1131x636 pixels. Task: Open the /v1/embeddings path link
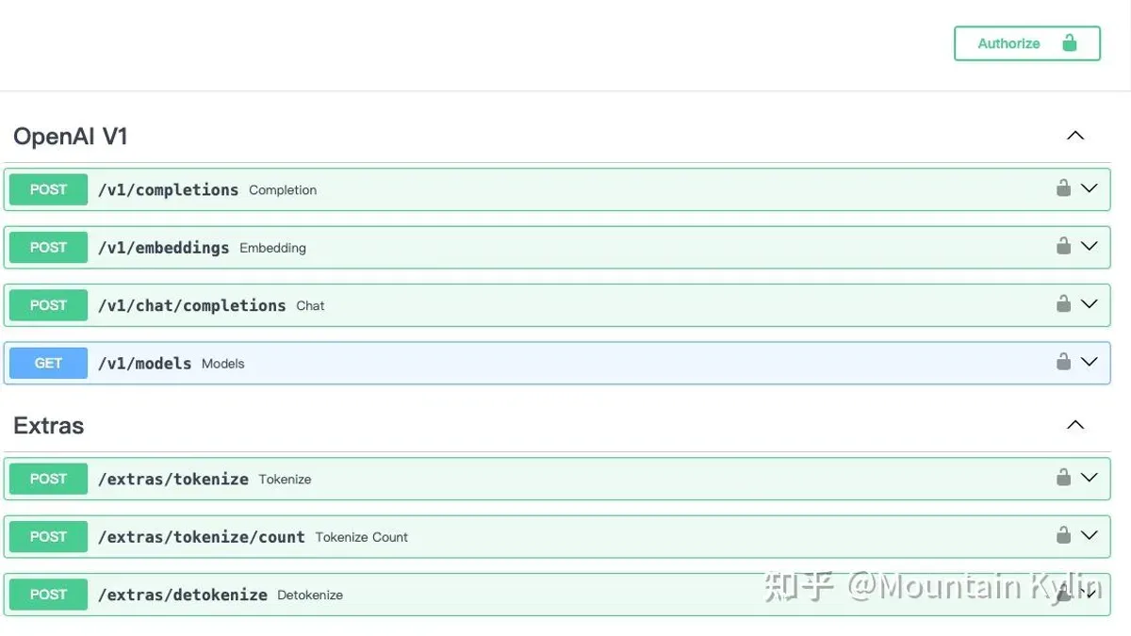[x=163, y=248]
